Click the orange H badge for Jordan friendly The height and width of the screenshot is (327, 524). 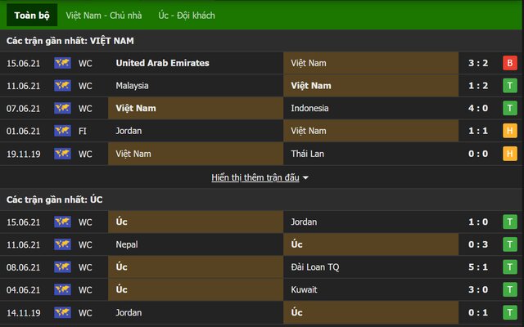point(508,131)
